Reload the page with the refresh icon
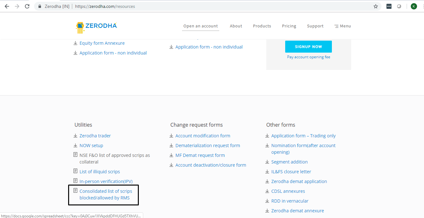Image resolution: width=424 pixels, height=218 pixels. point(27,6)
